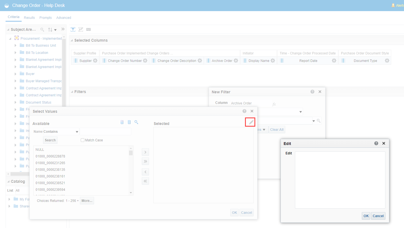The height and width of the screenshot is (228, 404).
Task: Click Clear All in New Filter dialog
Action: tap(277, 129)
